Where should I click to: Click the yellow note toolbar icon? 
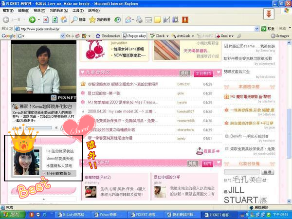click(x=158, y=19)
